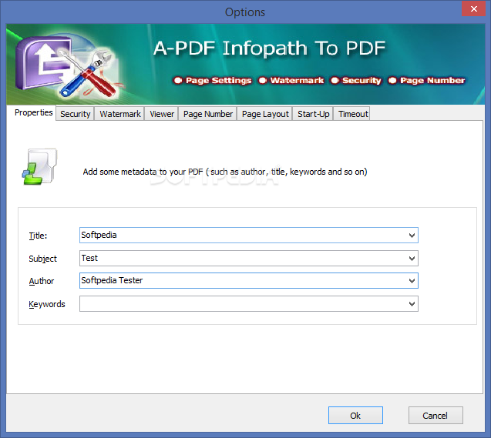Click the Keywords label
This screenshot has height=438, width=491.
coord(47,304)
